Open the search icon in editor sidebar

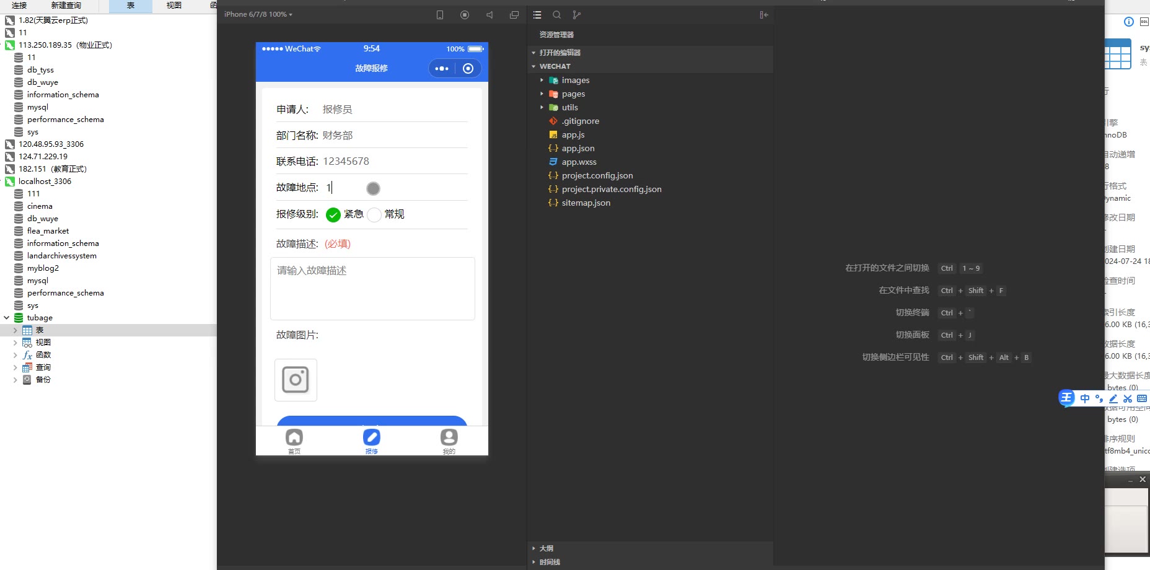(x=557, y=15)
